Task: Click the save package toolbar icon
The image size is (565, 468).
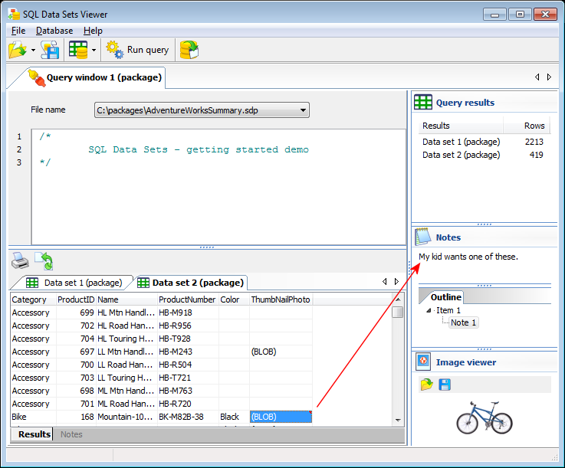Action: pyautogui.click(x=50, y=50)
